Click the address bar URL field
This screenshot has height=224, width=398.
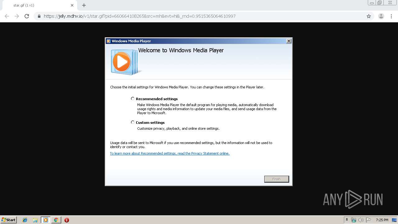coord(199,16)
